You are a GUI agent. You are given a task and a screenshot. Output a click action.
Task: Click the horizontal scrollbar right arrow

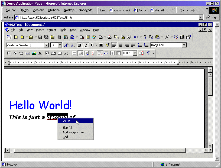click(x=206, y=150)
